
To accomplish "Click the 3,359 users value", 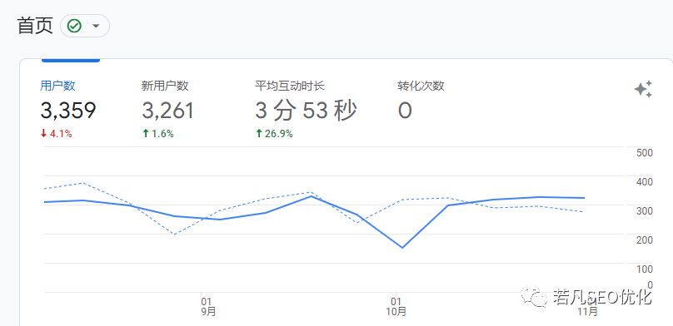I will [67, 111].
